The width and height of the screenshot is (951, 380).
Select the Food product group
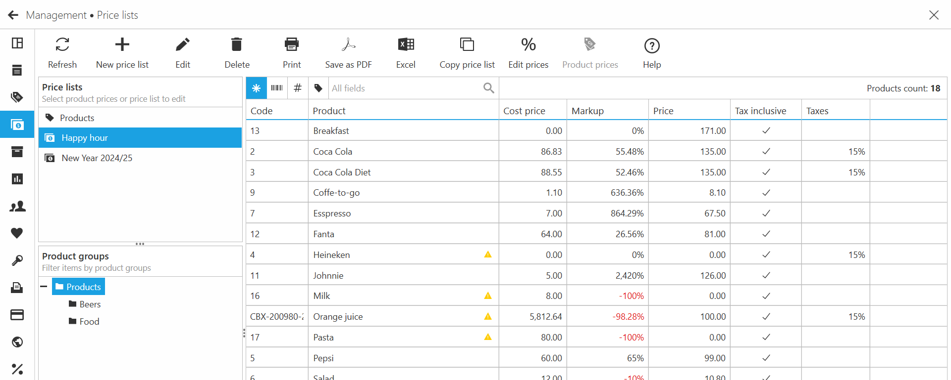click(89, 322)
